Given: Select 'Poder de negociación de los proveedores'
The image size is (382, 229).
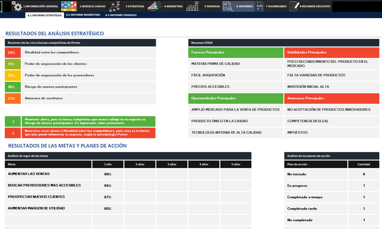Looking at the screenshot, I should click(89, 76).
